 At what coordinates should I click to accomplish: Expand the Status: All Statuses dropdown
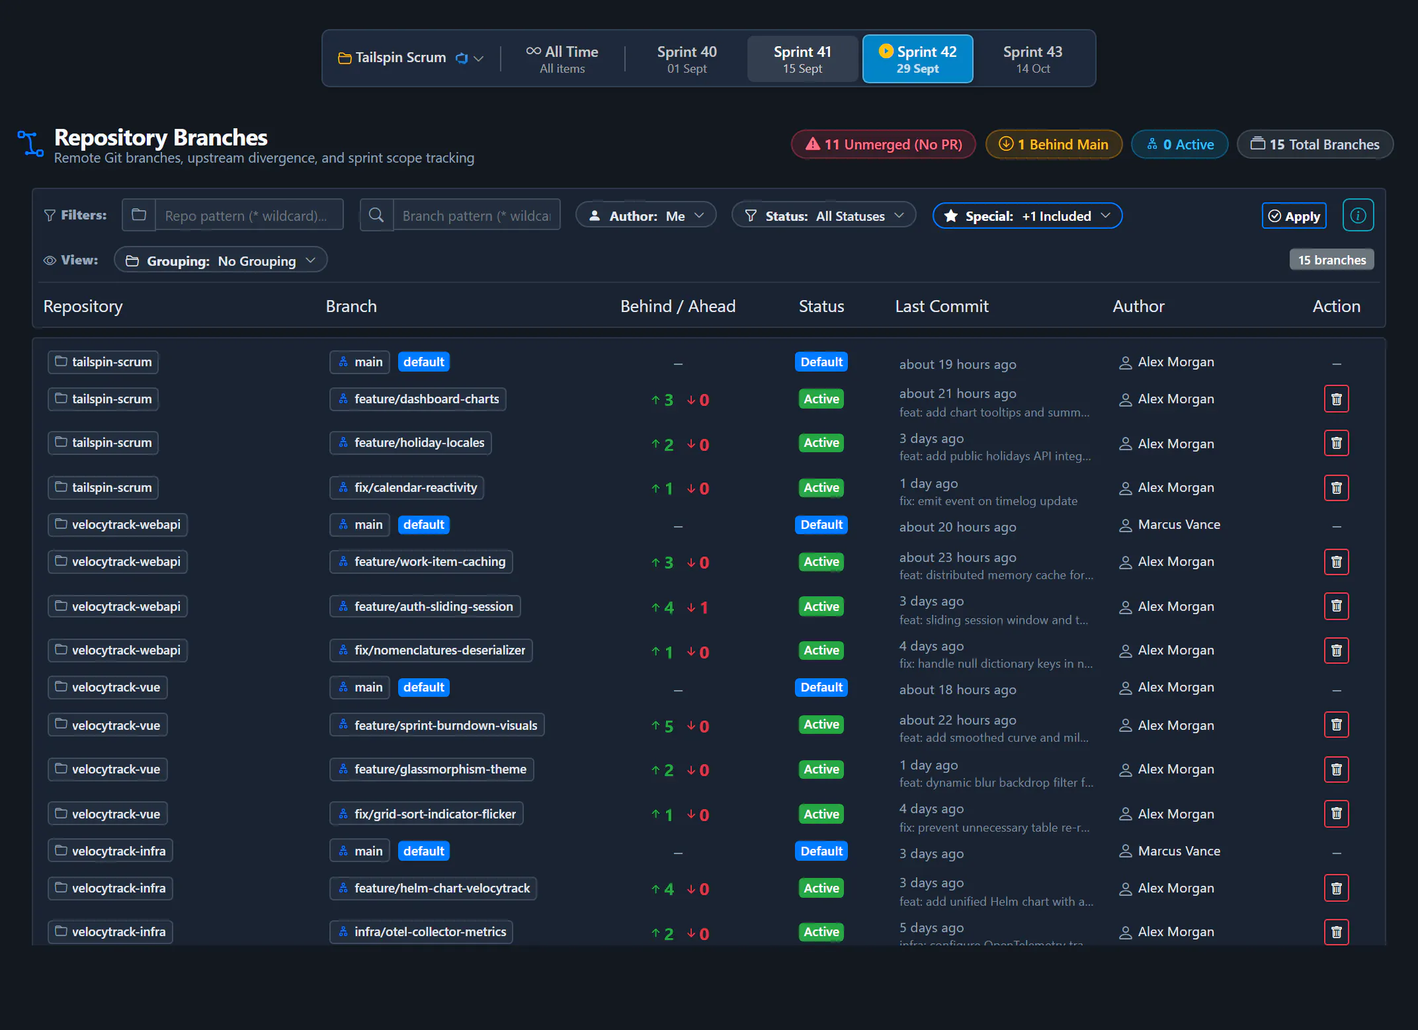tap(823, 216)
